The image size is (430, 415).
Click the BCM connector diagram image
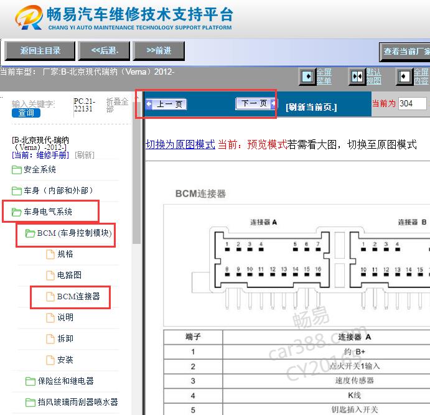tap(297, 265)
